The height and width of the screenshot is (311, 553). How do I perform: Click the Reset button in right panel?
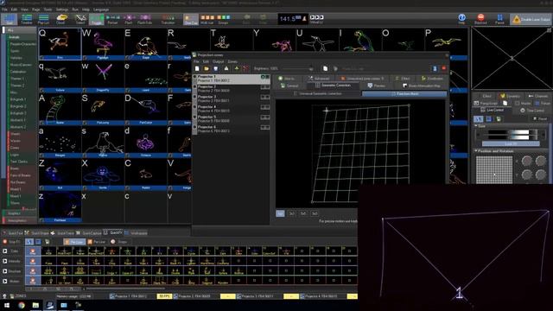(539, 119)
